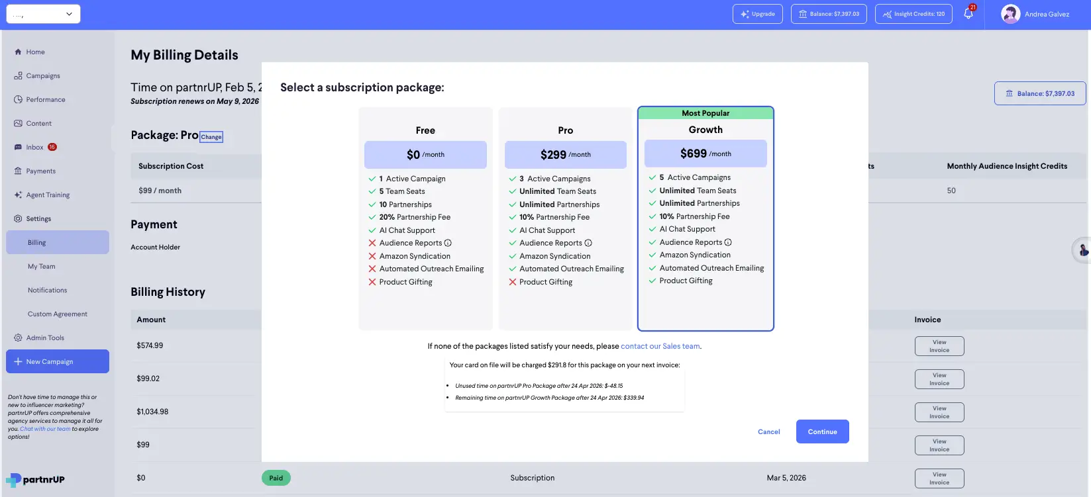Viewport: 1091px width, 497px height.
Task: Click the Performance sidebar icon
Action: [x=18, y=99]
